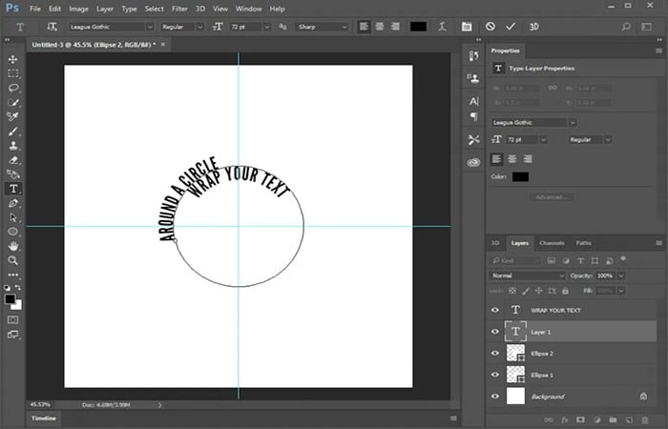The width and height of the screenshot is (668, 429).
Task: Open the Create Warped Text option
Action: [443, 27]
